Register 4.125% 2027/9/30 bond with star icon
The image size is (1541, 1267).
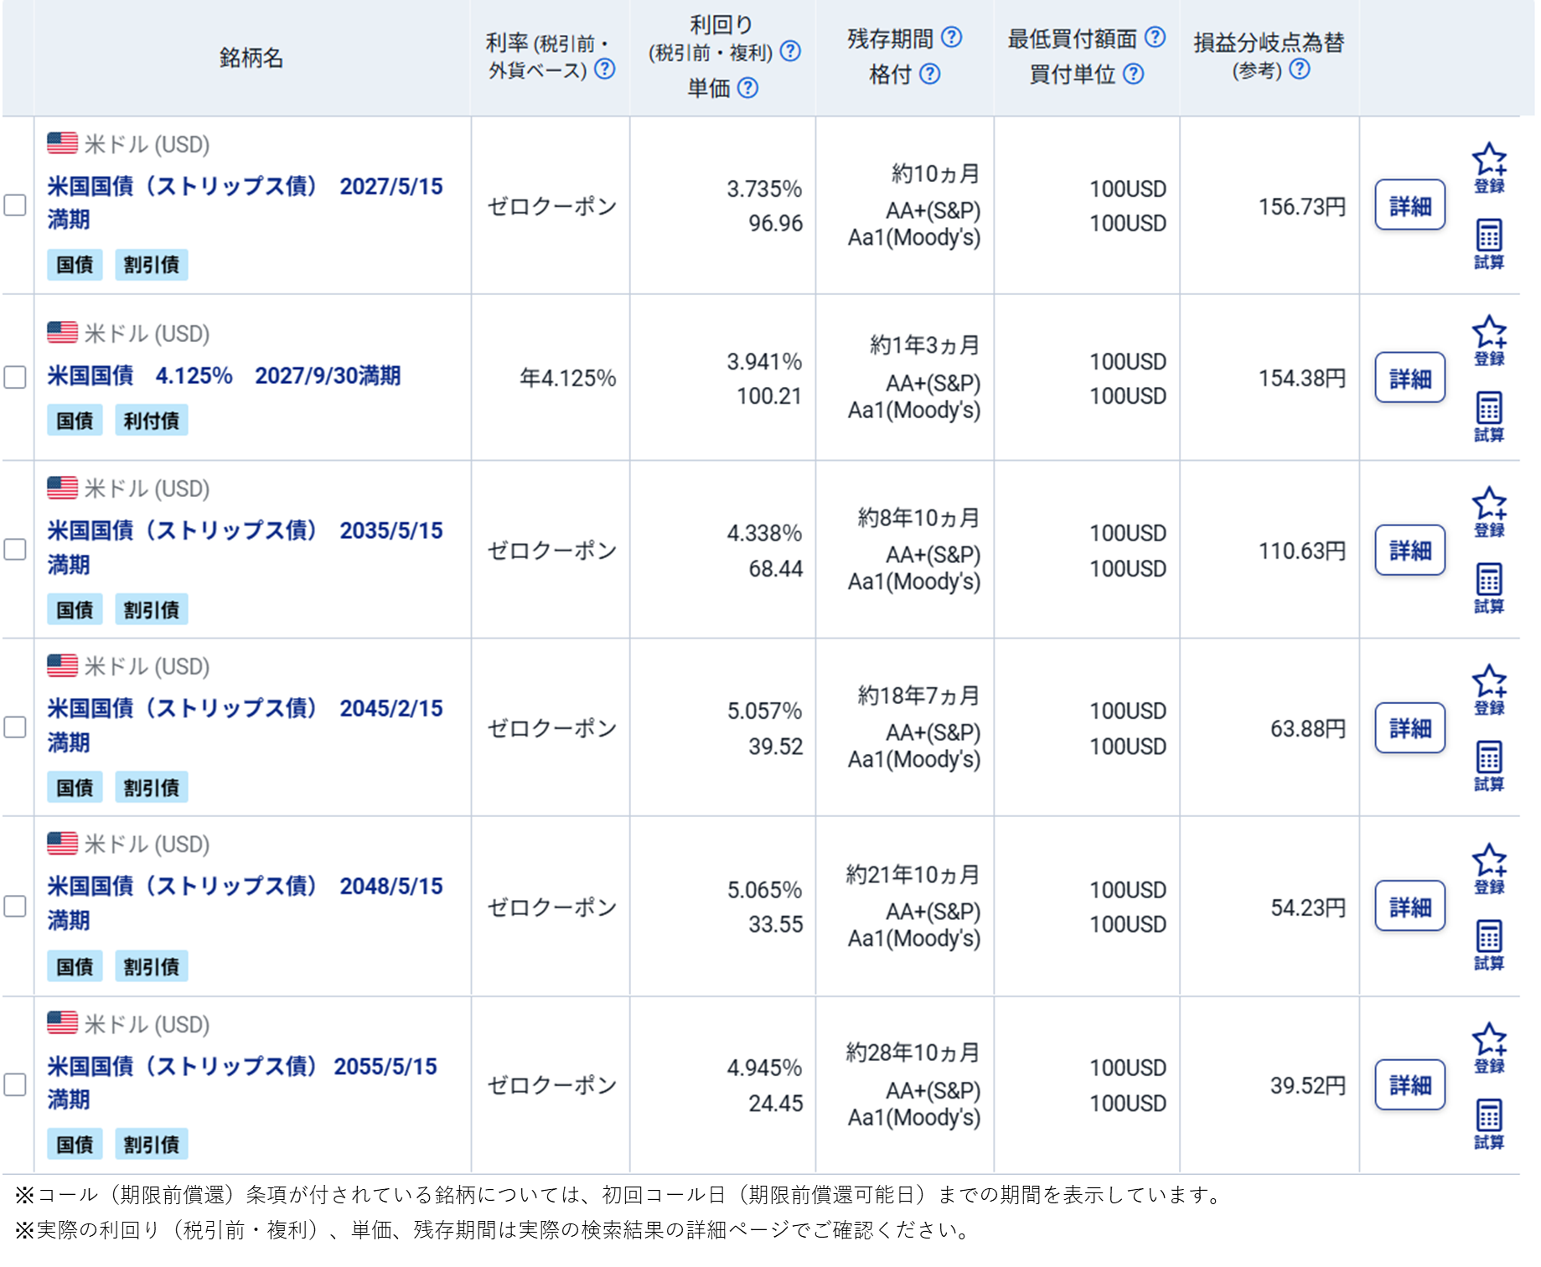(1489, 341)
